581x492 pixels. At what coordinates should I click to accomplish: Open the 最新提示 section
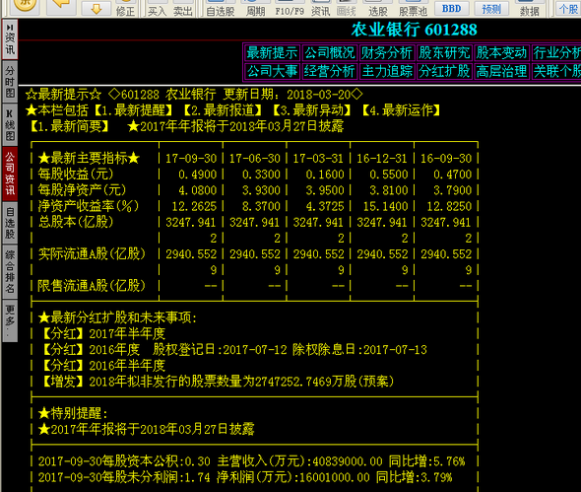point(272,52)
